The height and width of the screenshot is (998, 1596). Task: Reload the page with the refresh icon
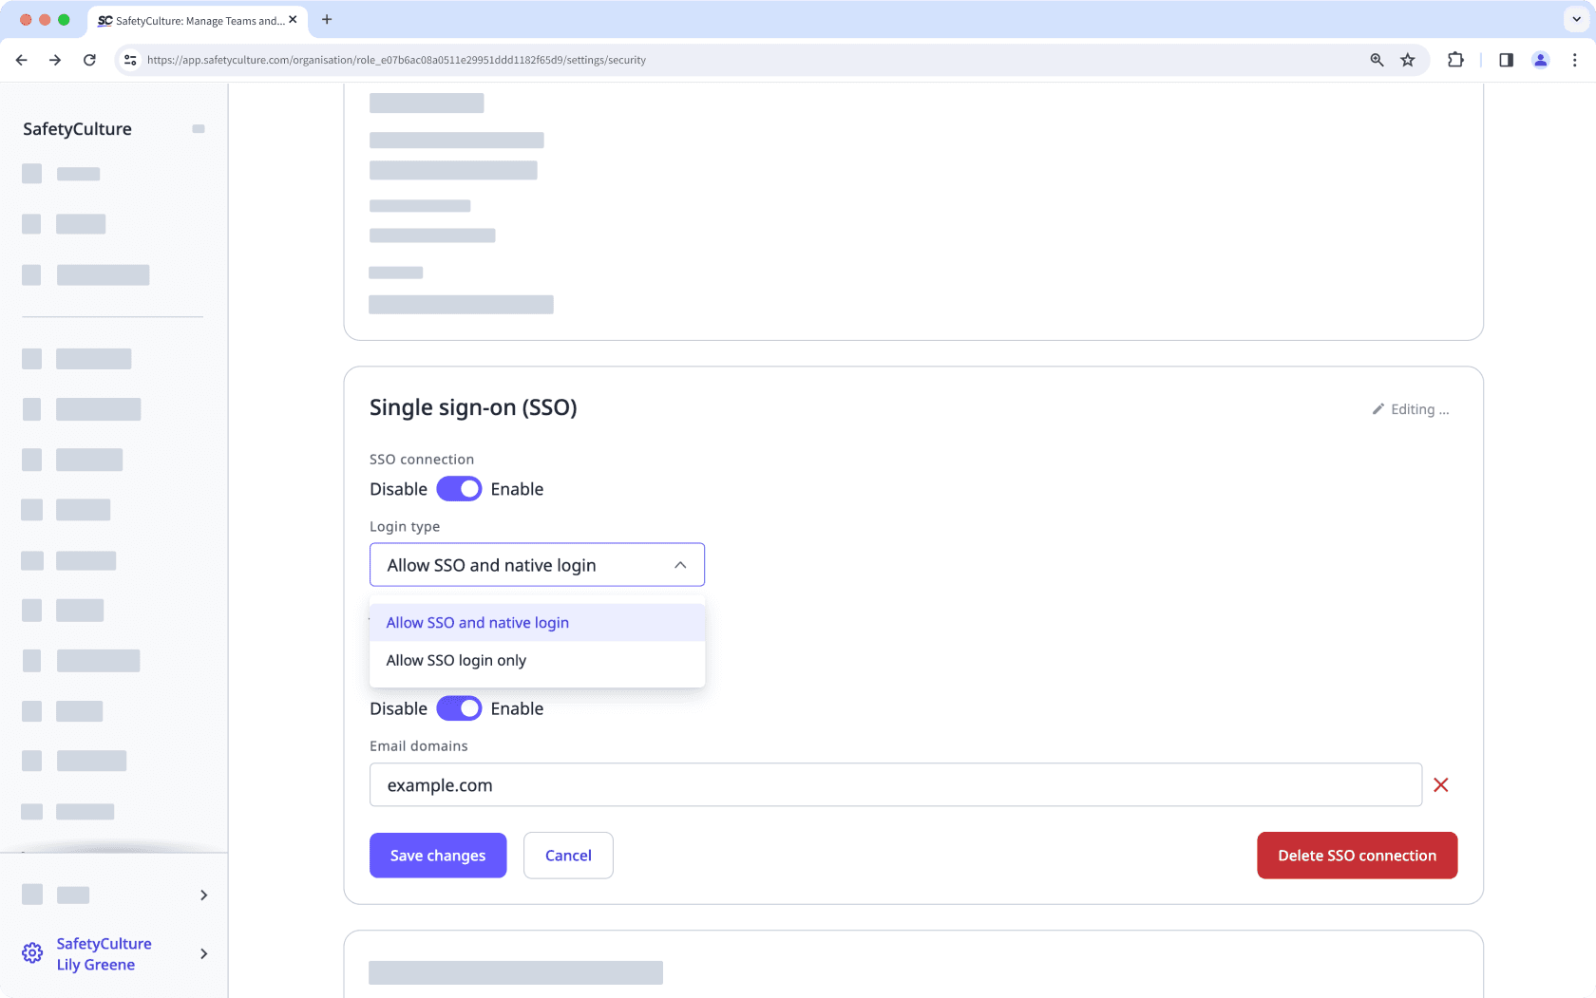coord(89,59)
